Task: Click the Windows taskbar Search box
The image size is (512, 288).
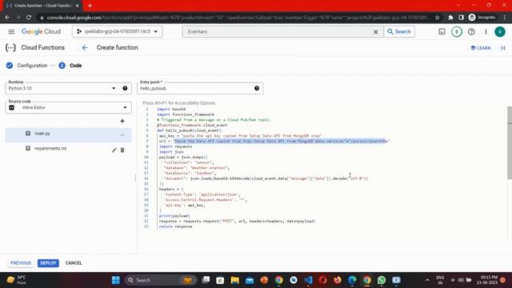Action: pyautogui.click(x=160, y=280)
